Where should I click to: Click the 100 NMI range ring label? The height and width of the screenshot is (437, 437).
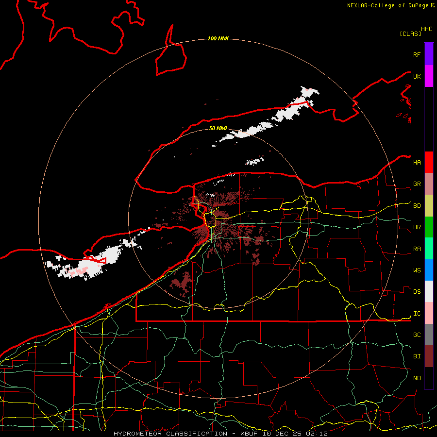[218, 38]
